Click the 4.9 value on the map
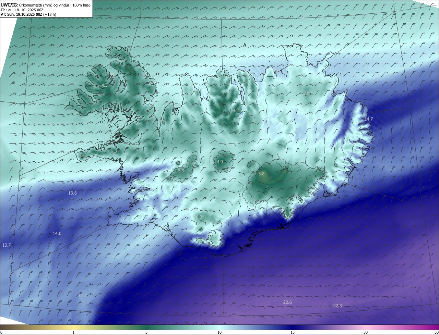Screen dimensions: 439x335 click(220, 162)
